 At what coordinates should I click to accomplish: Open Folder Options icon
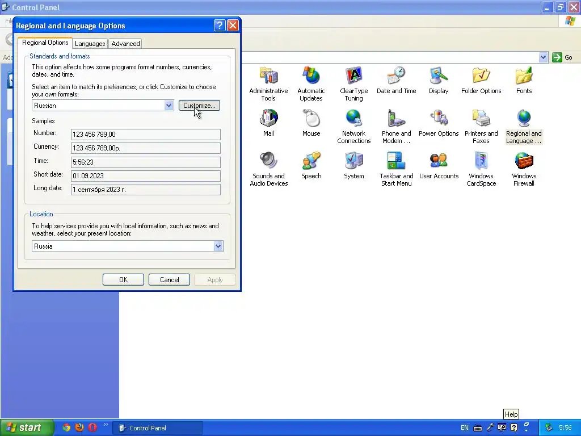click(x=481, y=80)
